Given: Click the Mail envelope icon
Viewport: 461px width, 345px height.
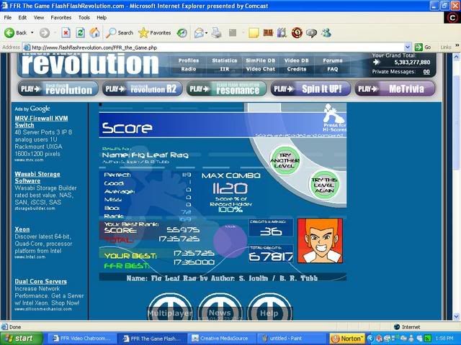Looking at the screenshot, I should pos(199,32).
